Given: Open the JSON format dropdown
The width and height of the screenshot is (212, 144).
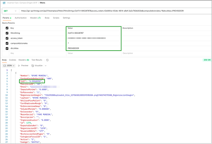Looking at the screenshot, I should [8, 66].
